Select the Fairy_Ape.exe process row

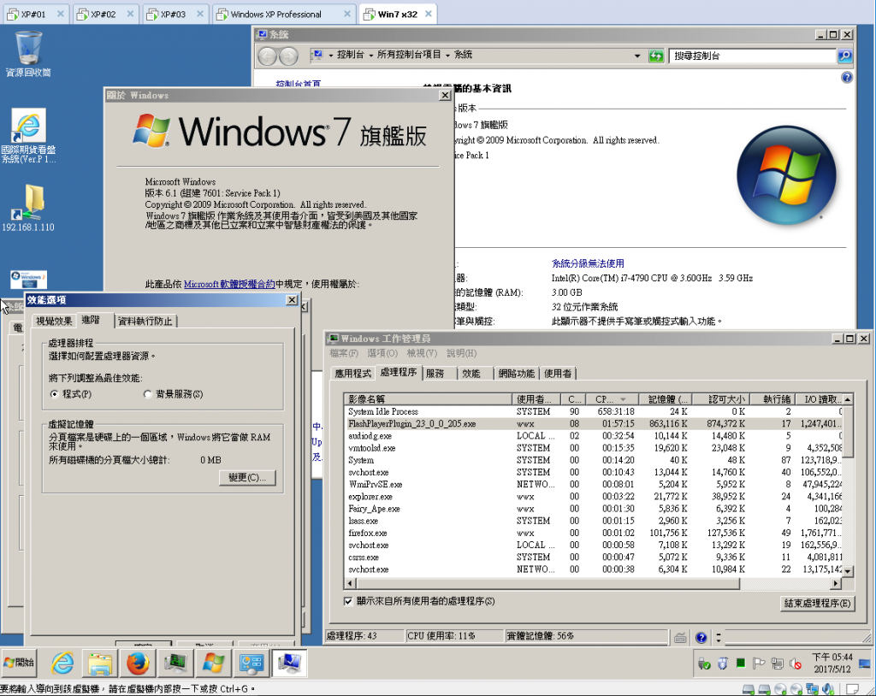(594, 508)
